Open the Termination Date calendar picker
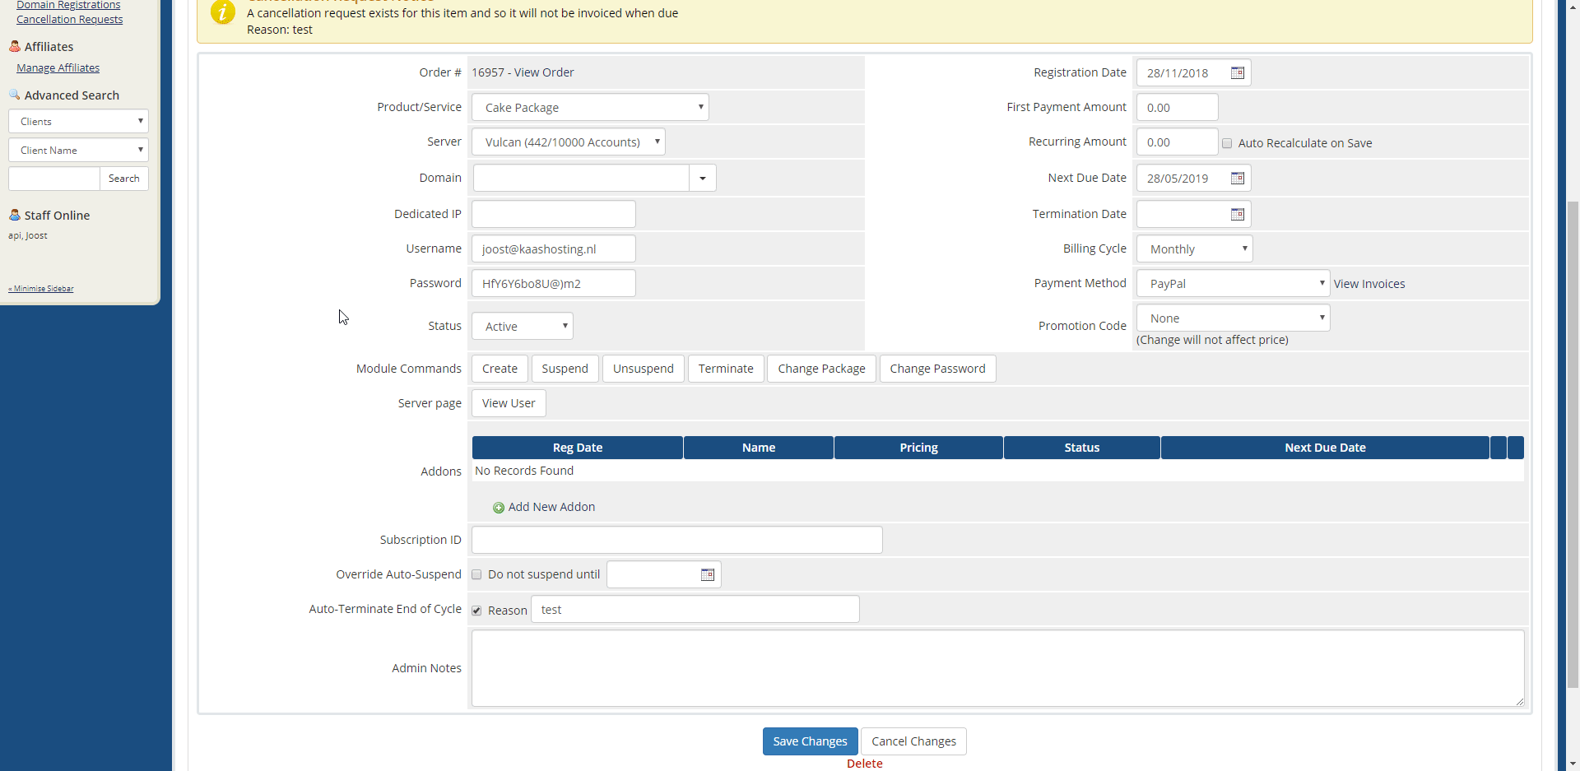This screenshot has height=771, width=1580. [x=1237, y=215]
